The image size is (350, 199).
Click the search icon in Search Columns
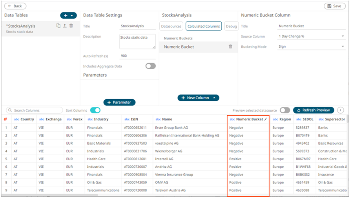coord(10,111)
